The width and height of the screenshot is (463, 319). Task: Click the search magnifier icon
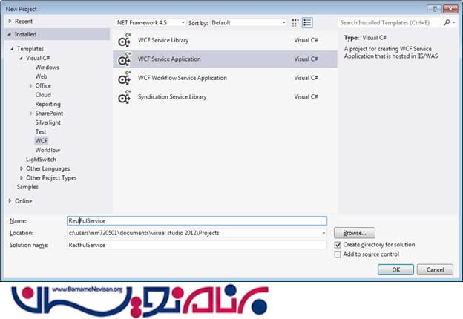coord(447,23)
